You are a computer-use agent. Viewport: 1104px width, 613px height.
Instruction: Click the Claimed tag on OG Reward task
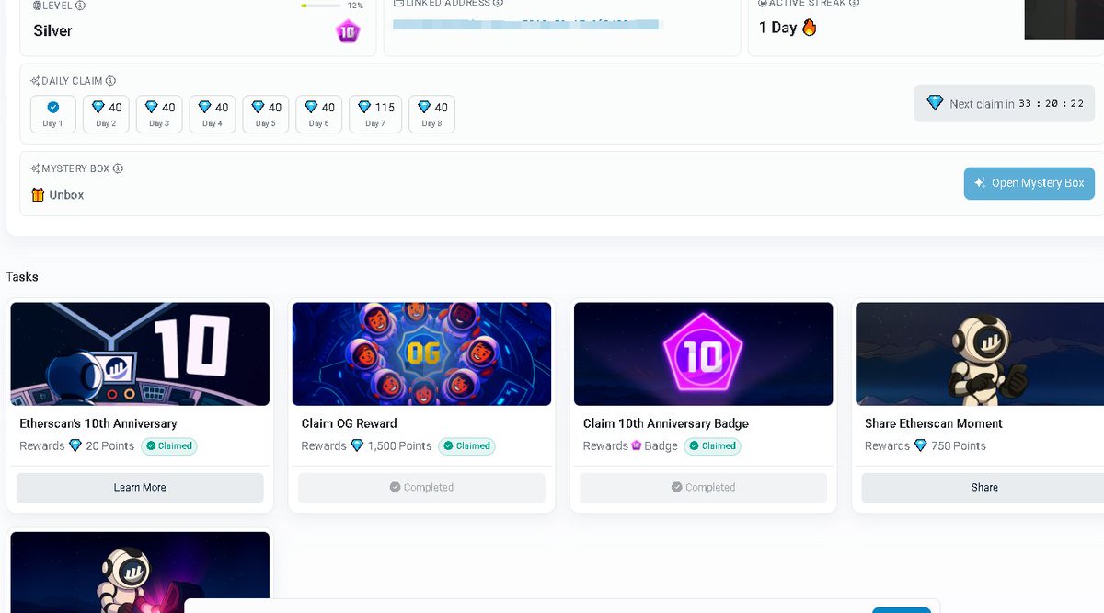466,445
